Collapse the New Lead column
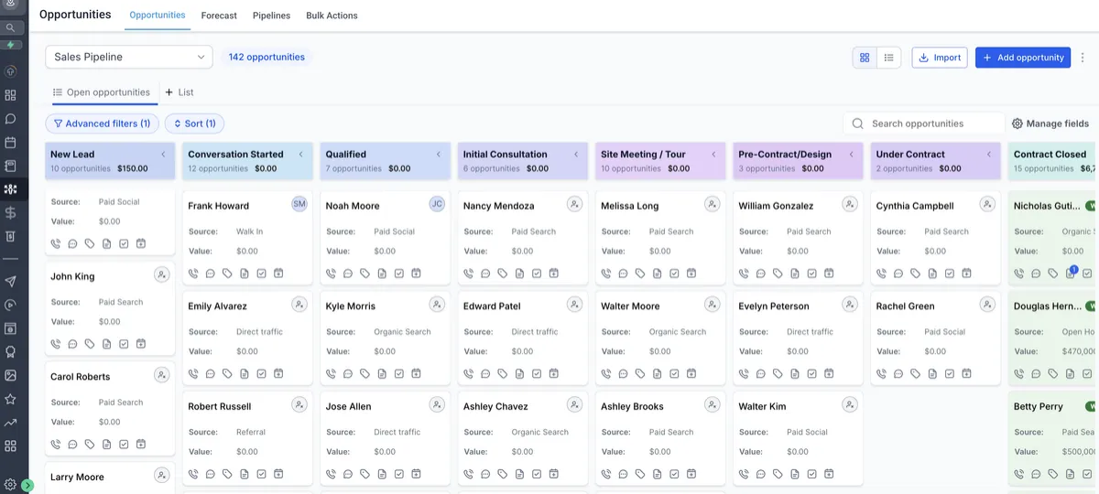1099x494 pixels. tap(163, 155)
